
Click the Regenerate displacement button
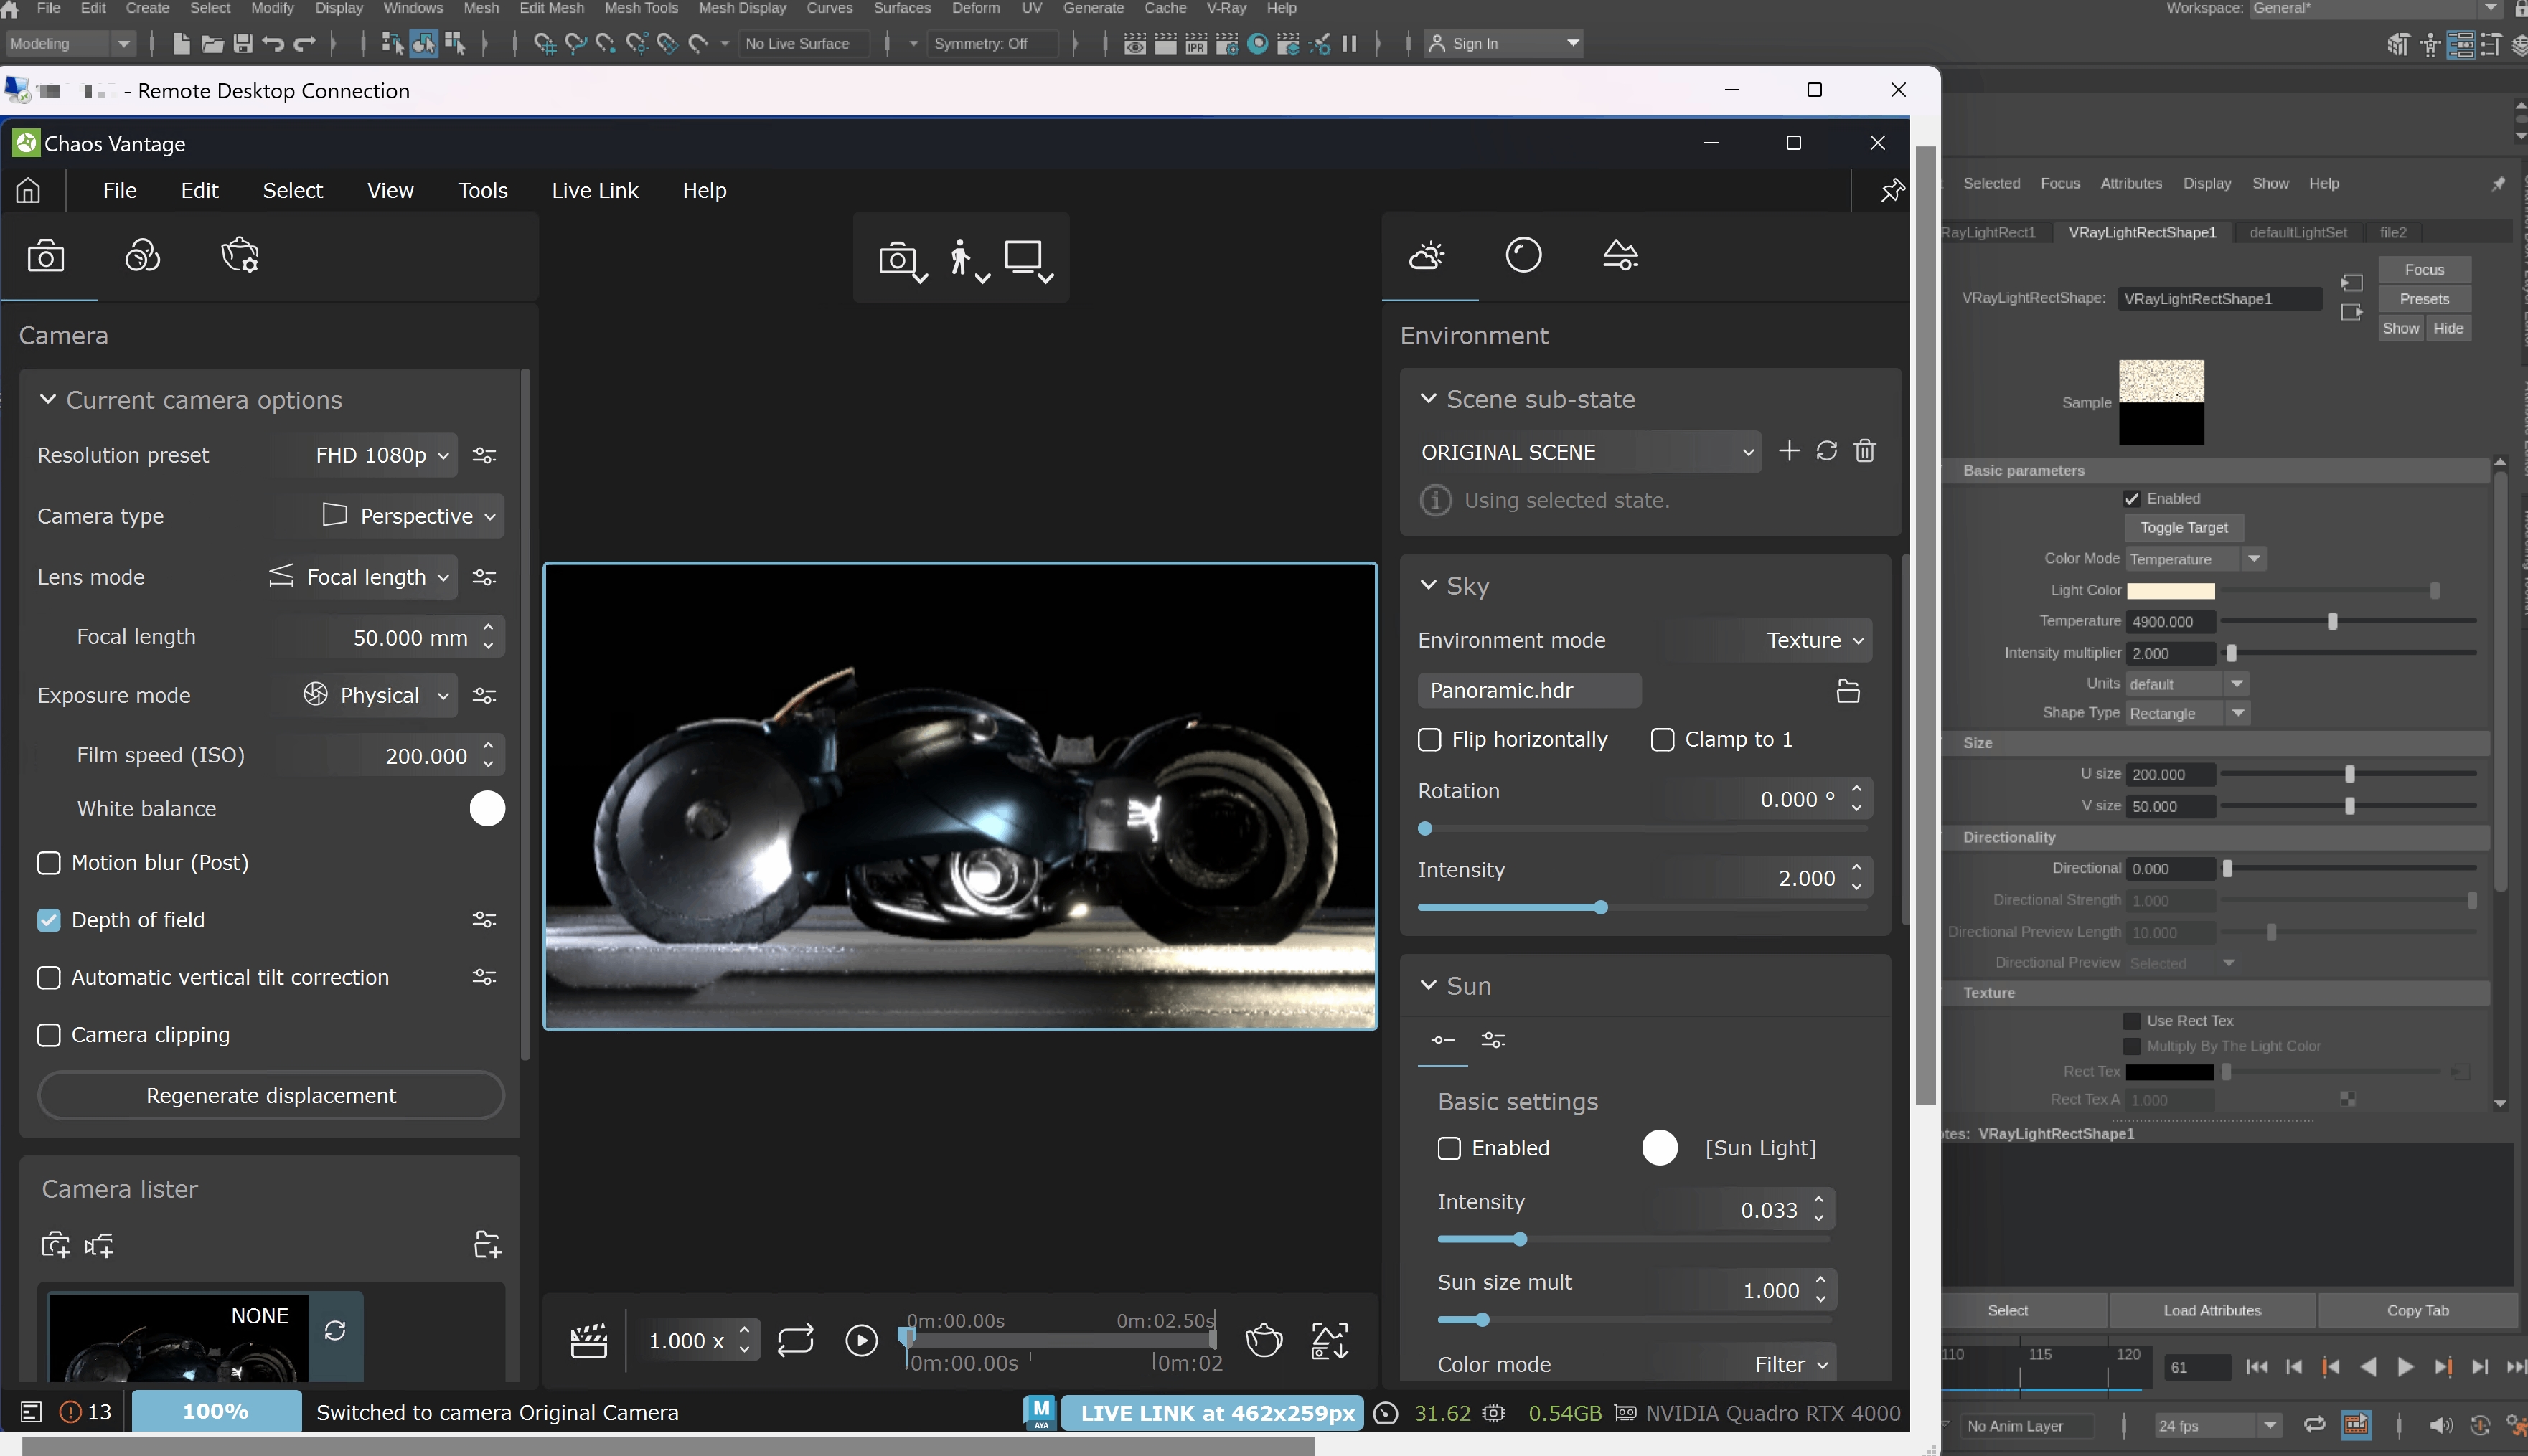(x=270, y=1095)
